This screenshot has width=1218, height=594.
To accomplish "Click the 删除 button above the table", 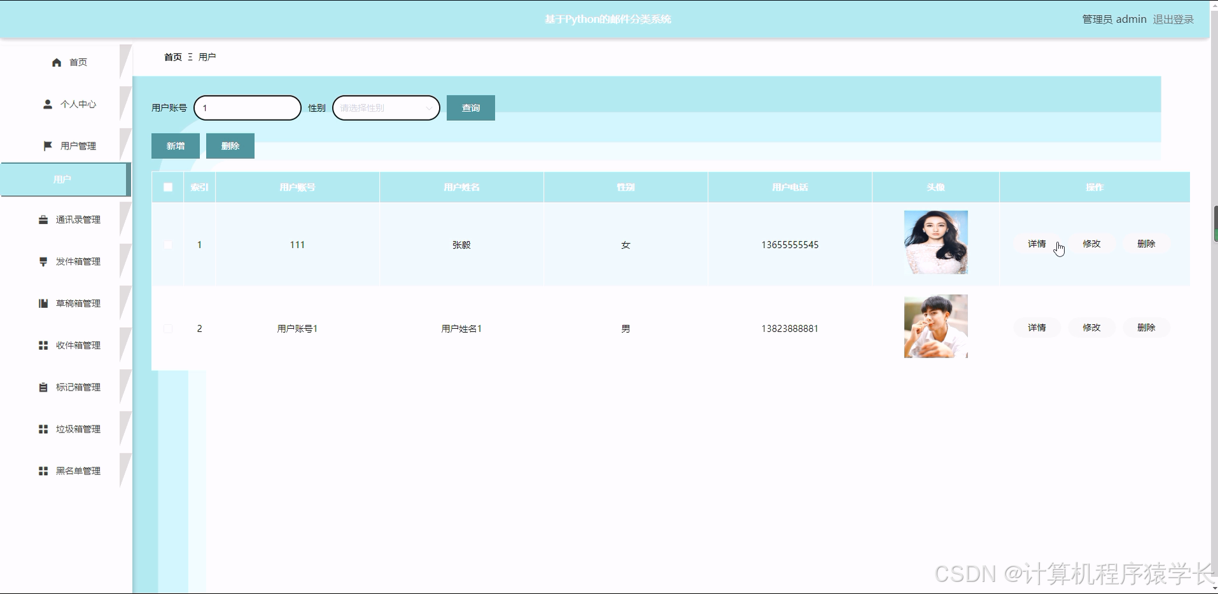I will click(x=230, y=146).
